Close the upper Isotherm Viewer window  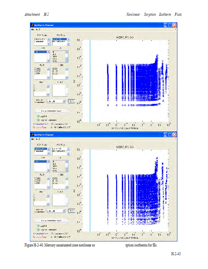[x=175, y=25]
